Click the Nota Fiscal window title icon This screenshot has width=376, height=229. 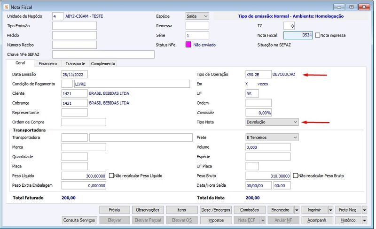(6, 7)
